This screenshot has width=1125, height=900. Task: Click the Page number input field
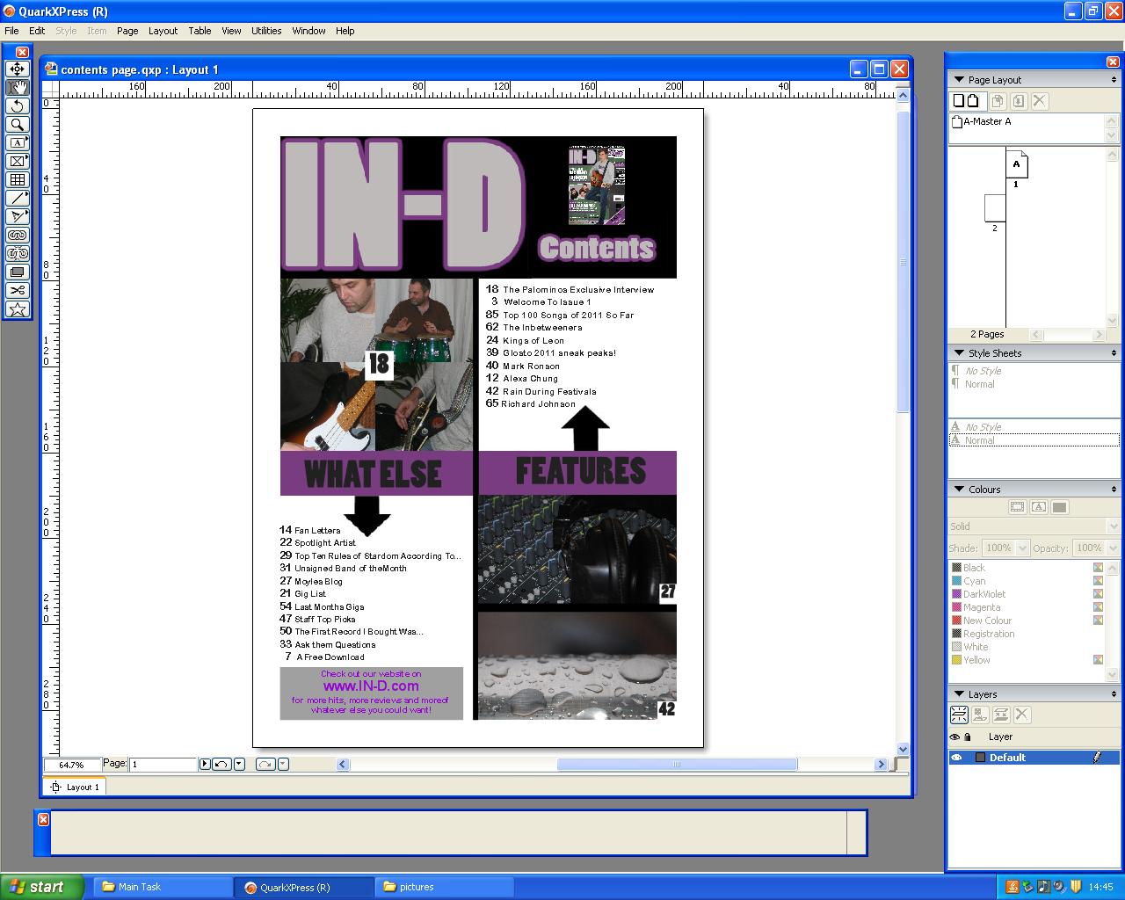click(163, 765)
